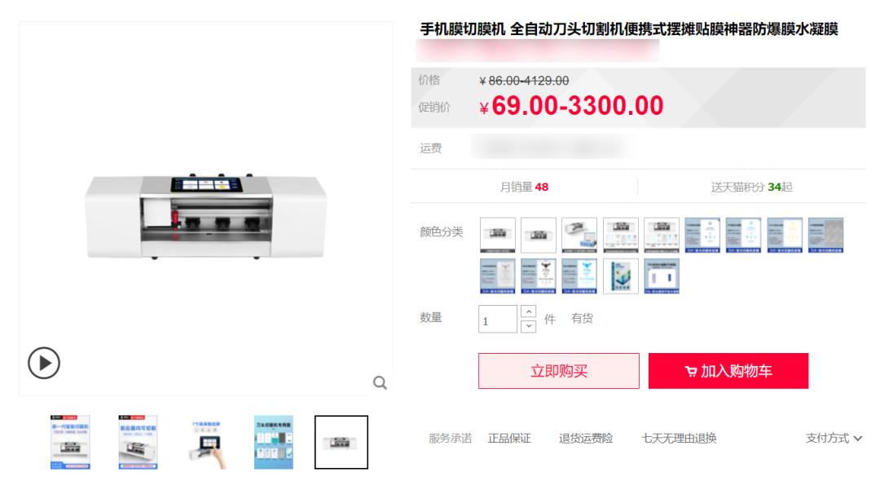
Task: Select the second color option swatch
Action: point(539,235)
